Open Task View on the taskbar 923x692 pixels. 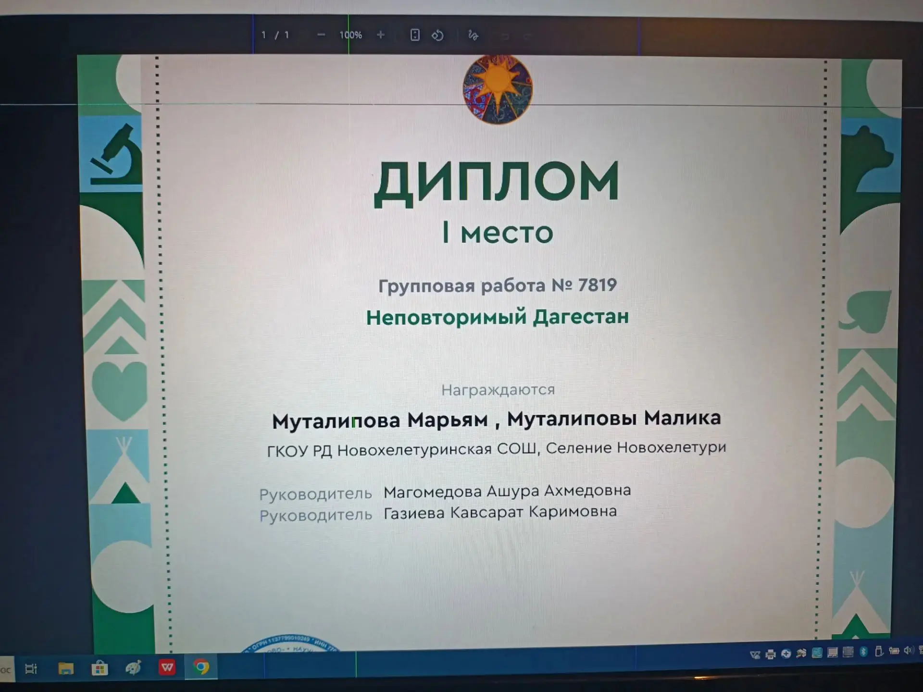coord(31,668)
